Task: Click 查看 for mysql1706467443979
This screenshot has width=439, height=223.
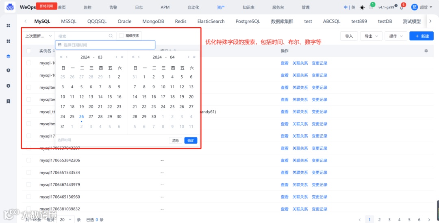Action: pos(285,184)
